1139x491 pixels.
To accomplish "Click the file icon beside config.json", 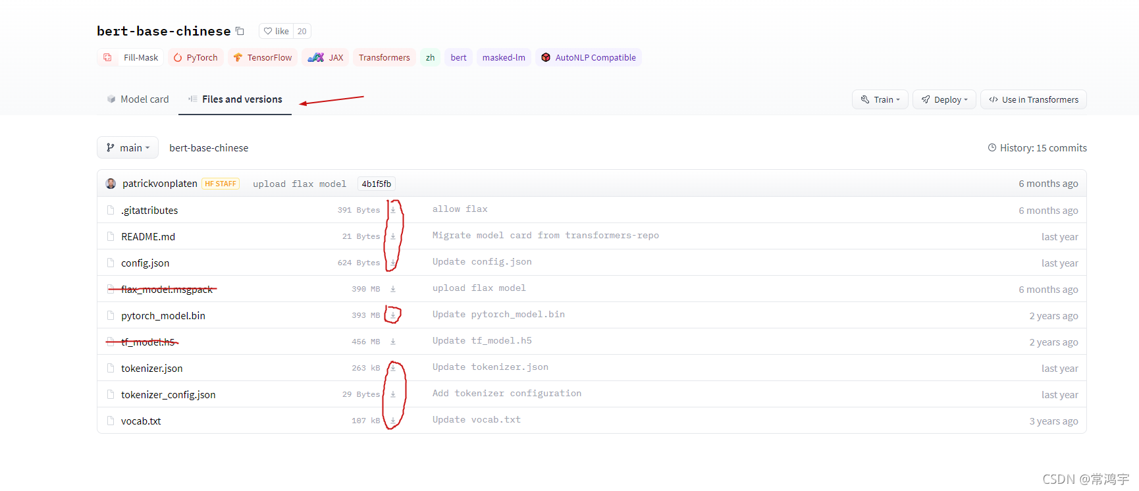I will tap(111, 263).
